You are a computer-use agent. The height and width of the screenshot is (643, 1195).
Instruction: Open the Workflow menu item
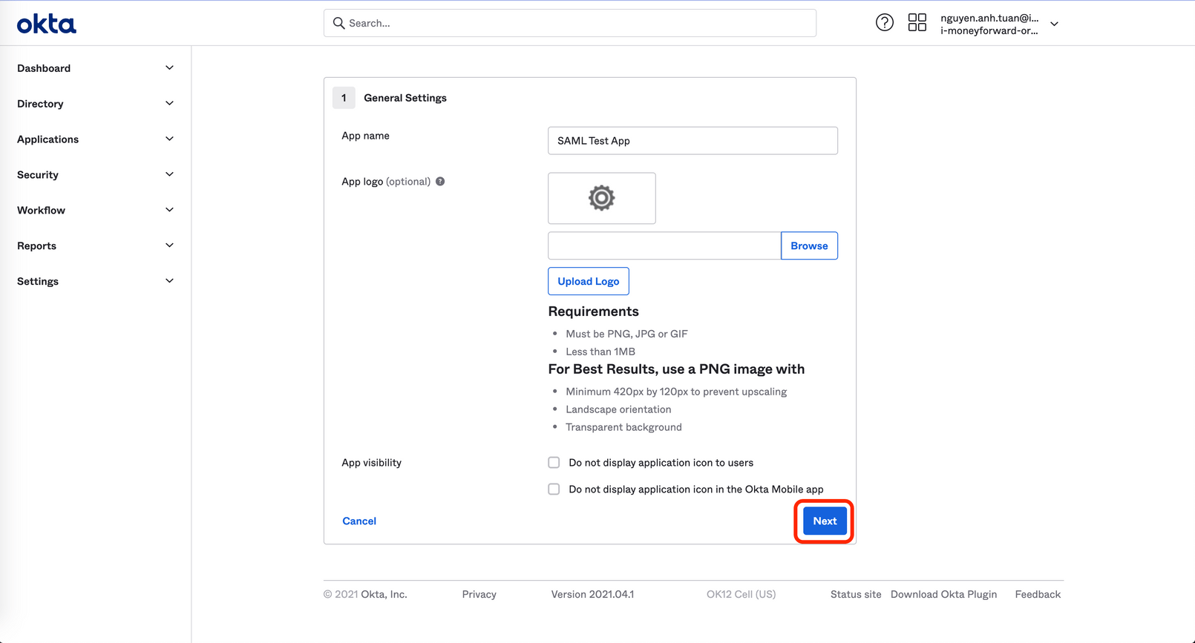coord(41,211)
